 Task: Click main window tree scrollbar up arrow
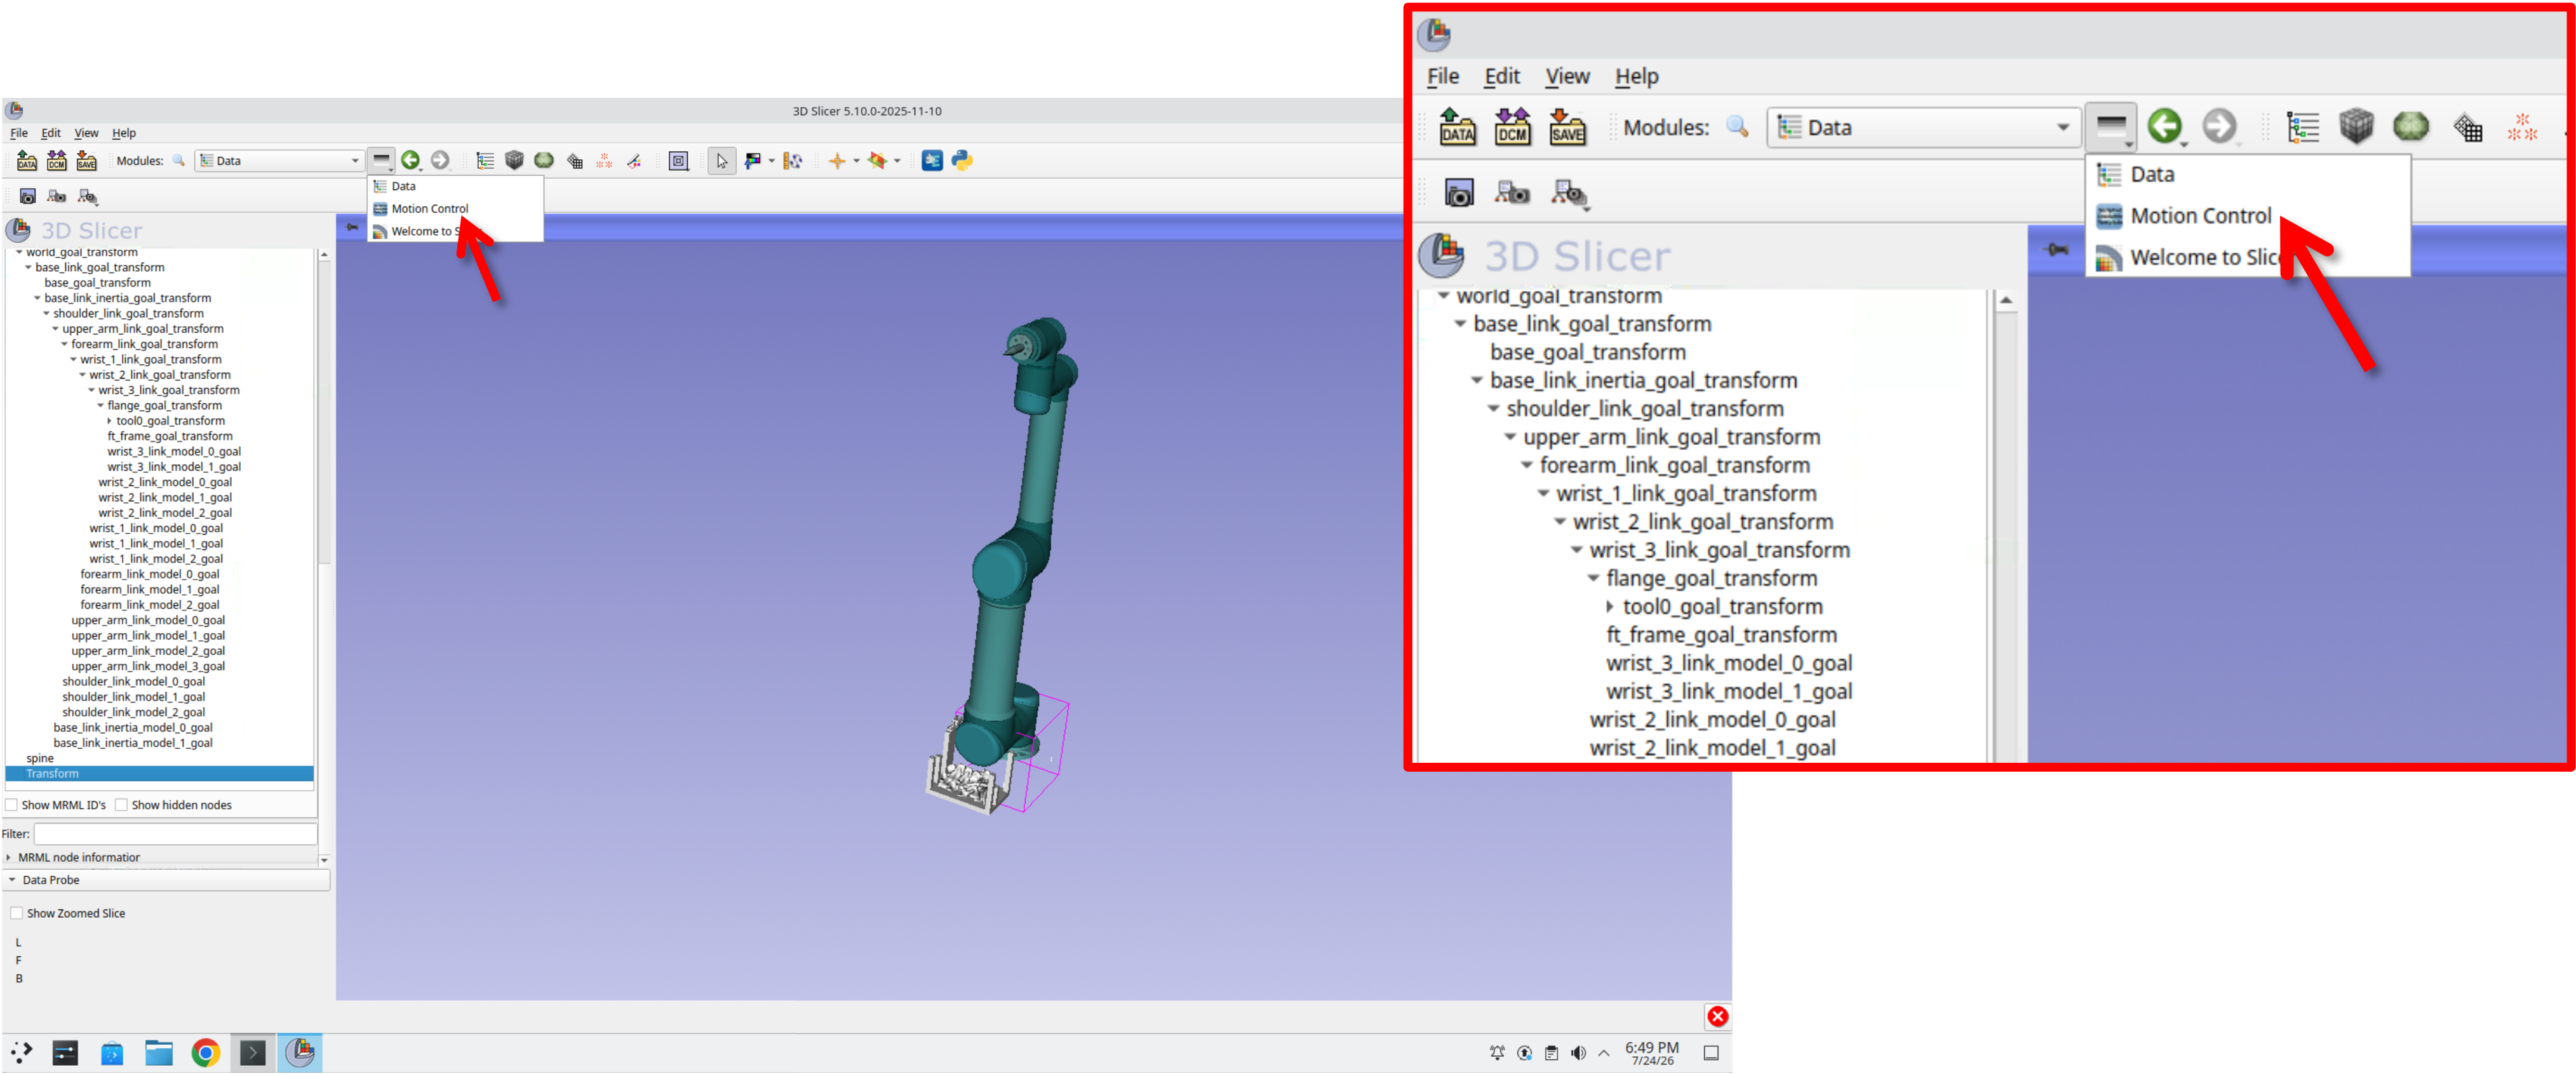point(324,256)
